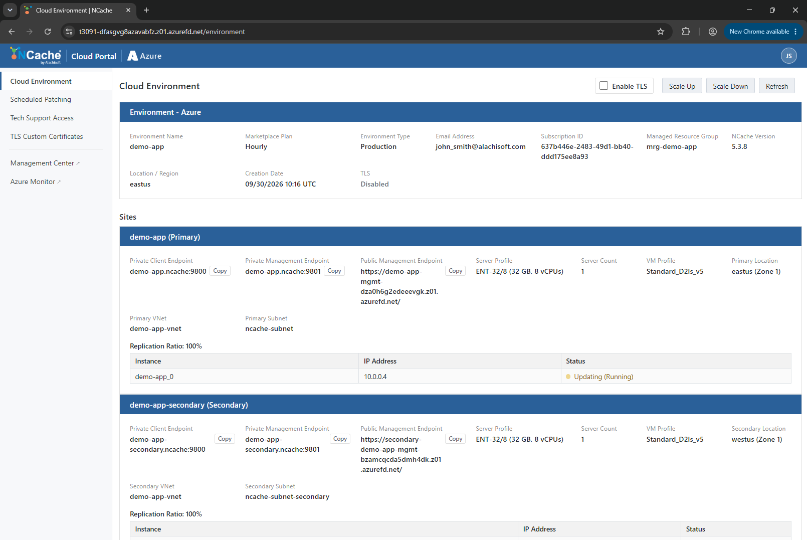Bookmark this page with the star icon
The image size is (807, 540).
(x=661, y=32)
